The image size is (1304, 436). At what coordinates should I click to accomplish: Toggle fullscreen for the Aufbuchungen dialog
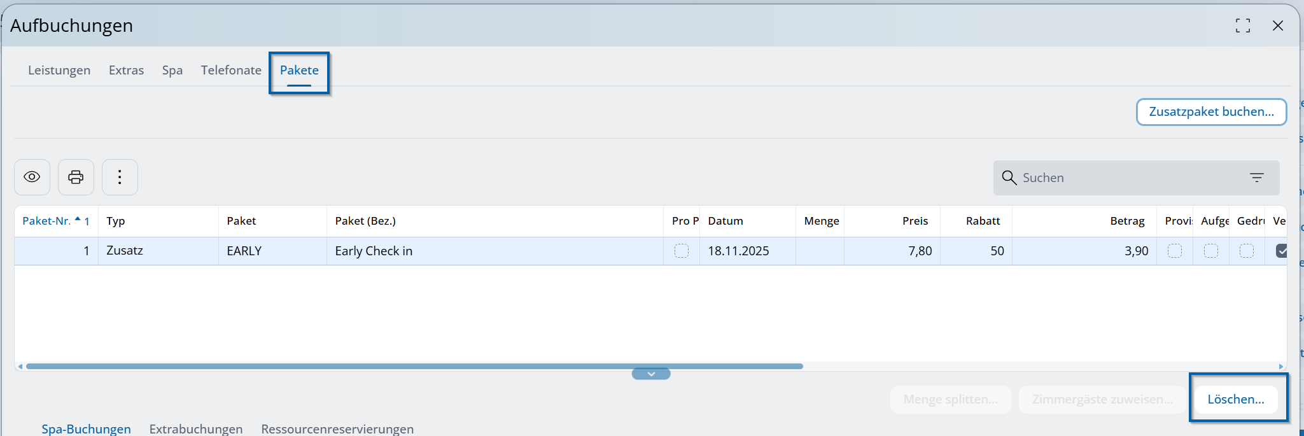coord(1242,25)
